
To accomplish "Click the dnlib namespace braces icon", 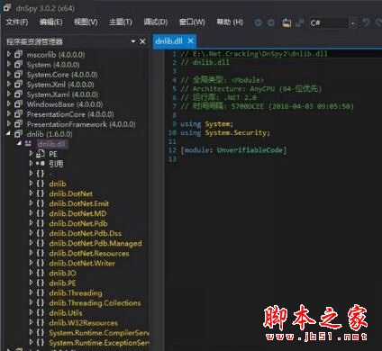I will tap(41, 184).
